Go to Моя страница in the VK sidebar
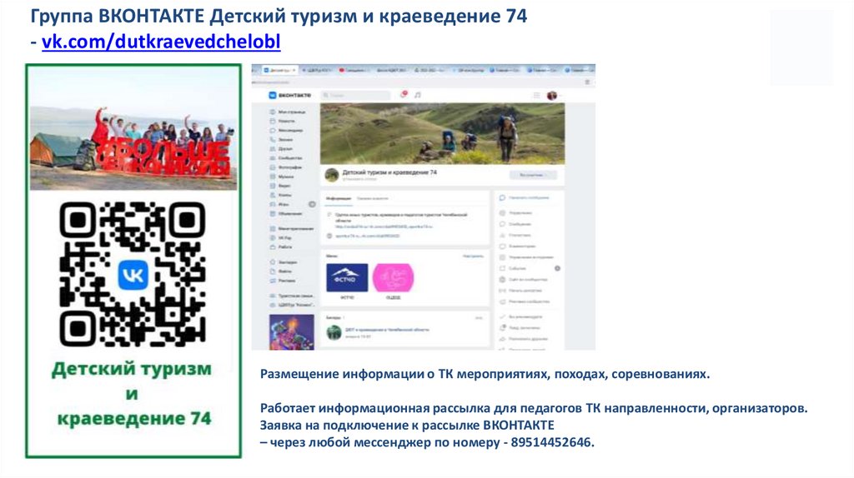854x478 pixels. pos(288,112)
